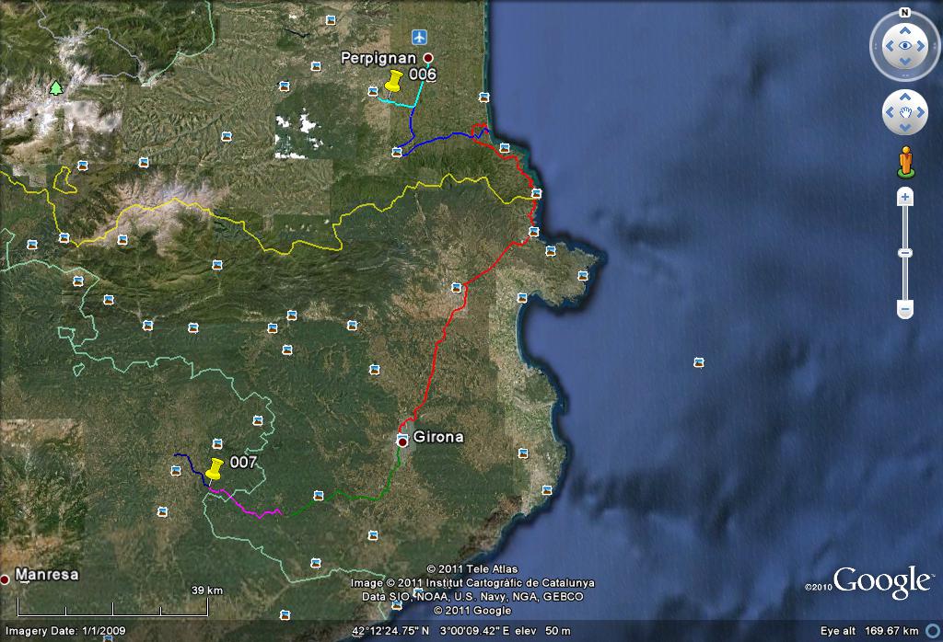Zoom in with the plus button
Screen dimensions: 943x642
click(905, 197)
